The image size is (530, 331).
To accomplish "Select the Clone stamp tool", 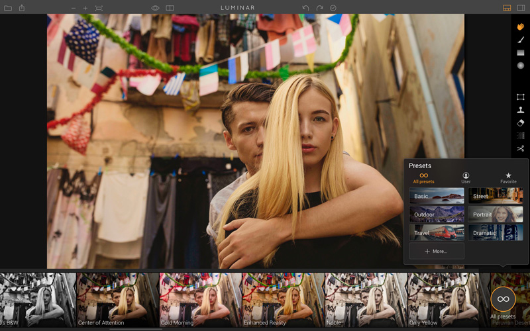I will (x=521, y=110).
